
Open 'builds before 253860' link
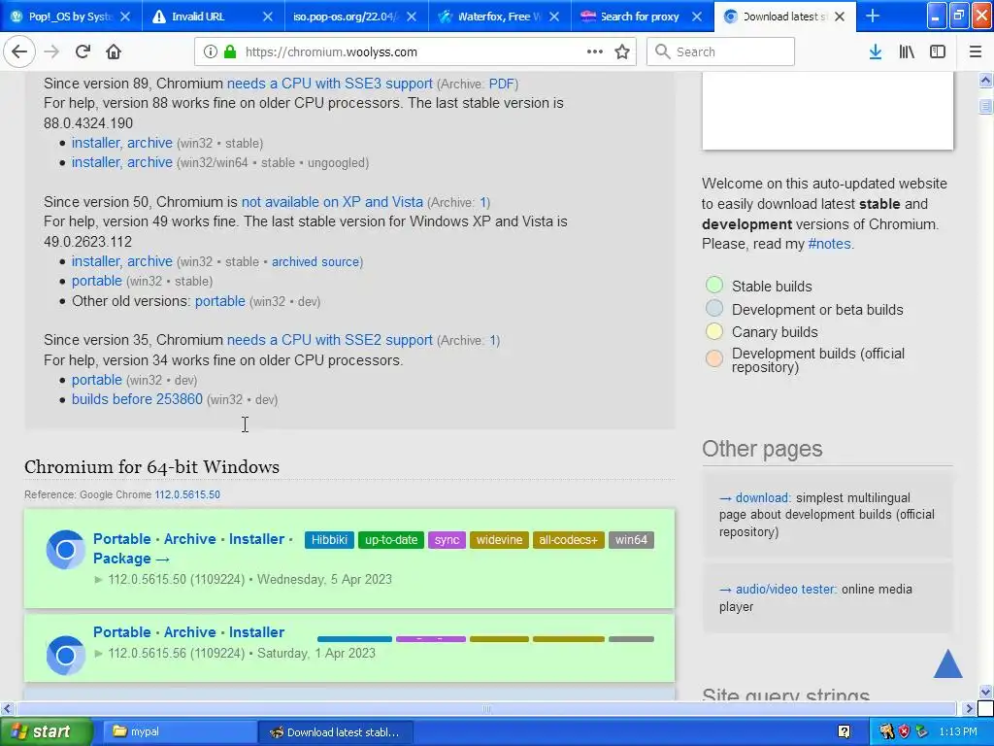click(137, 399)
